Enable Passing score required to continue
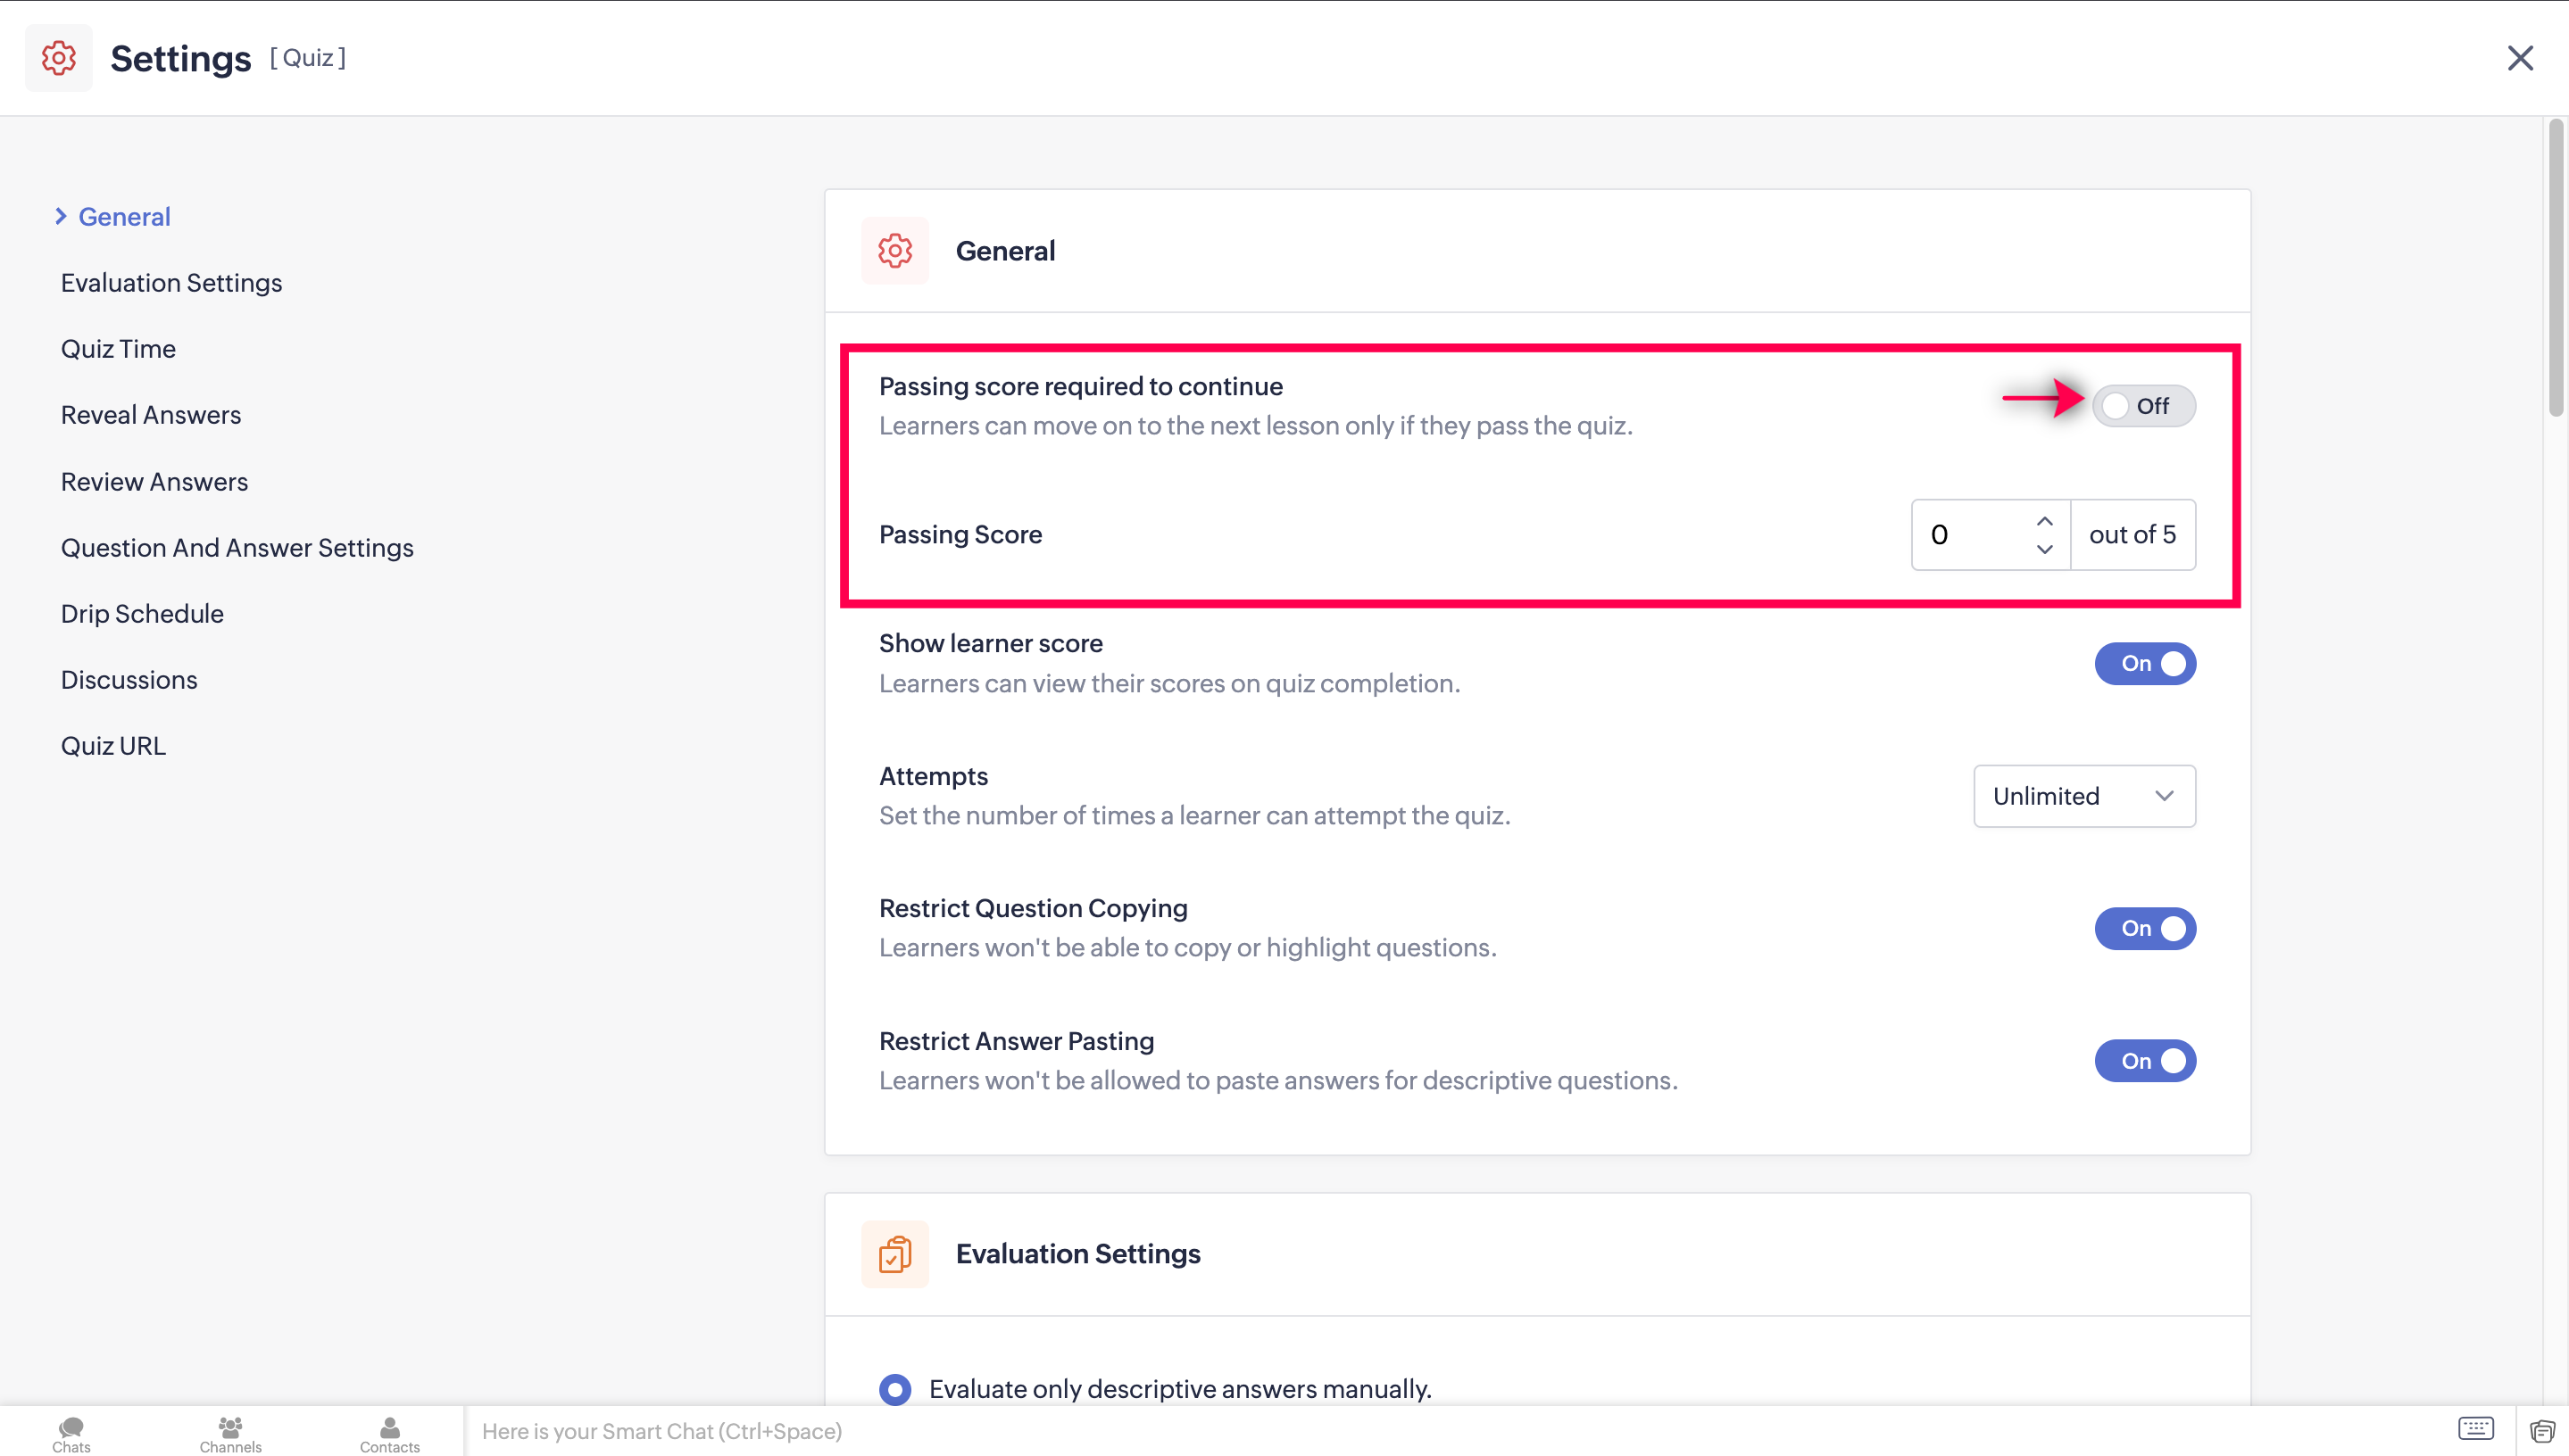Image resolution: width=2569 pixels, height=1456 pixels. 2143,406
